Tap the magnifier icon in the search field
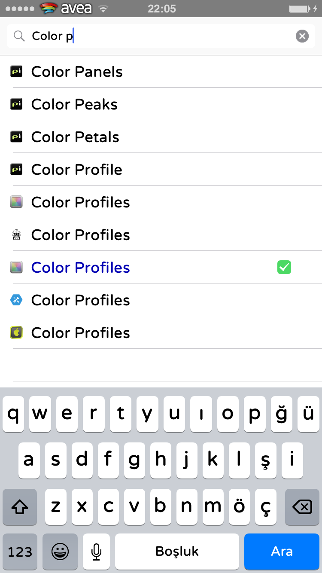The width and height of the screenshot is (322, 573). click(19, 36)
